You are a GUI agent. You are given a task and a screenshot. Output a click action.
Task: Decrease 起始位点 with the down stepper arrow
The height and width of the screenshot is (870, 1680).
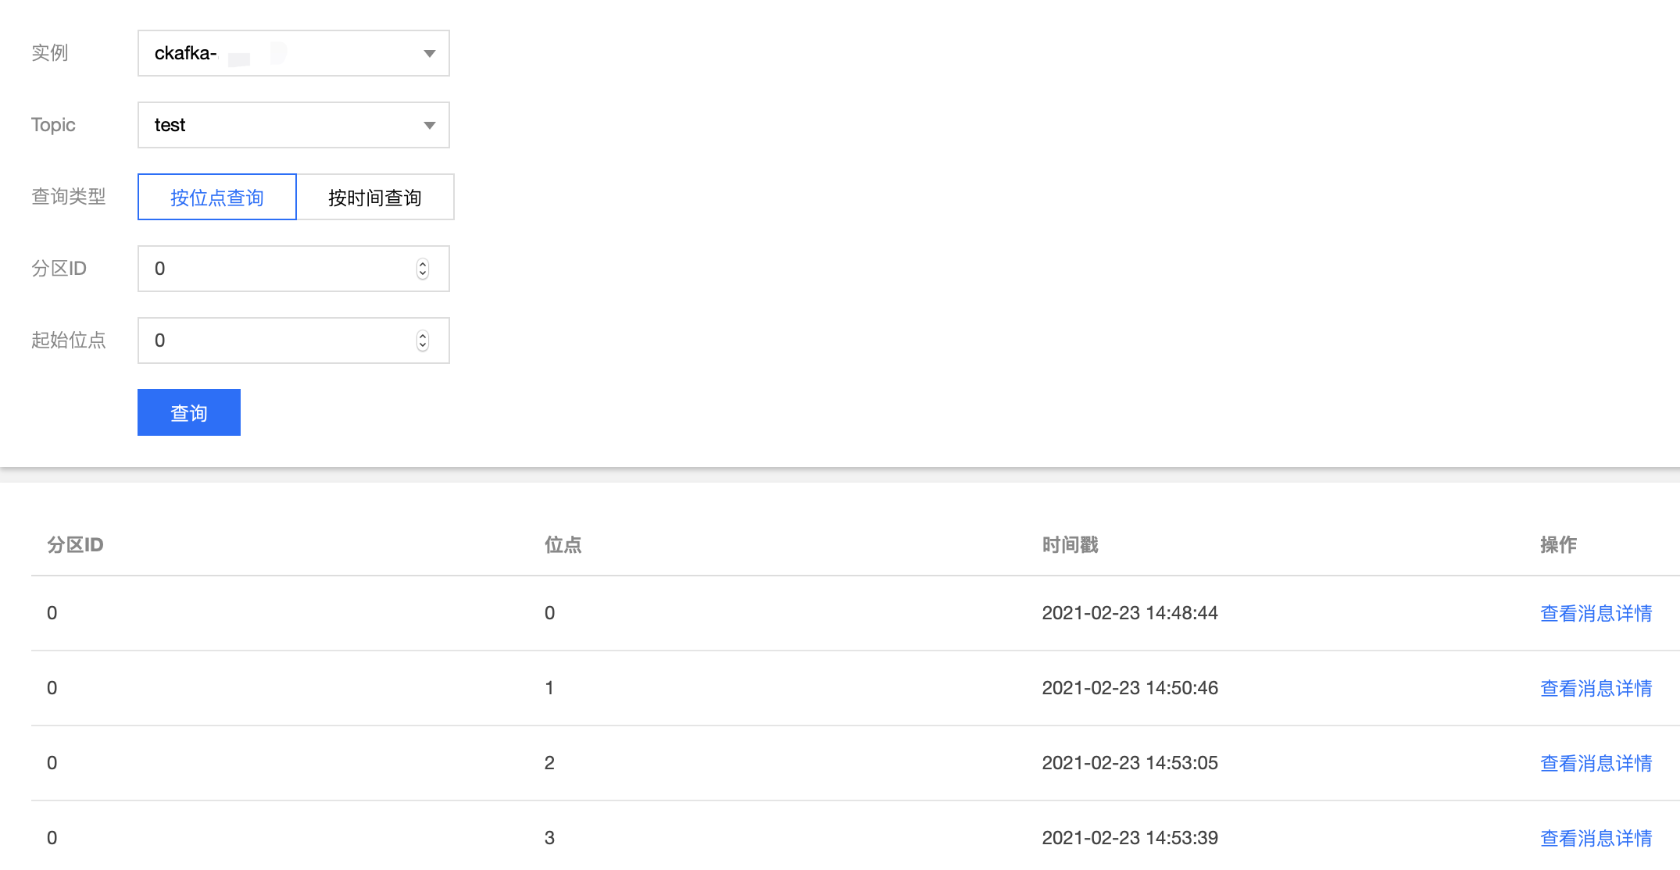coord(423,346)
